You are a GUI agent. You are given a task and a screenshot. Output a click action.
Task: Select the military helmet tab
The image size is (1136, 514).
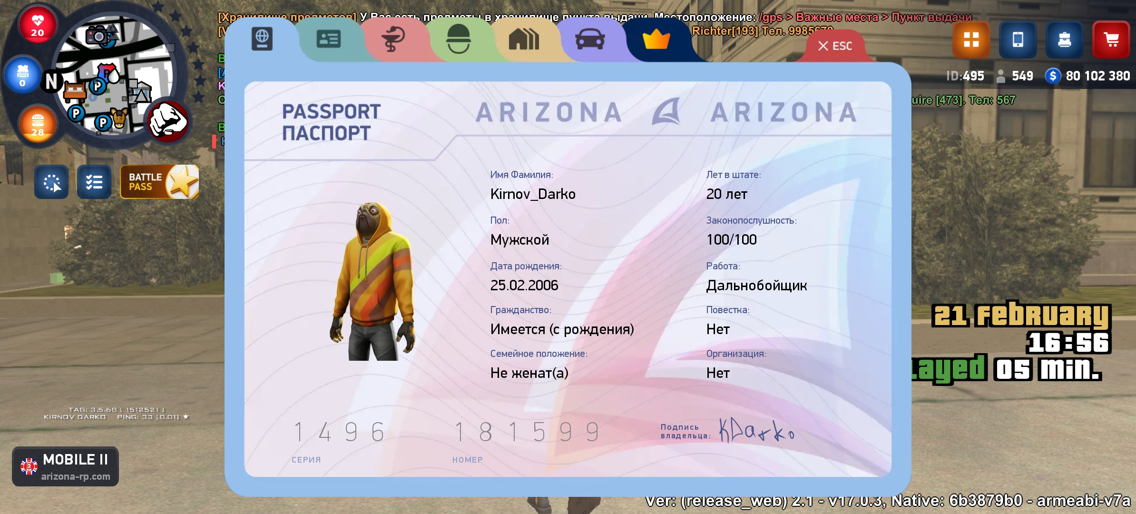[459, 39]
